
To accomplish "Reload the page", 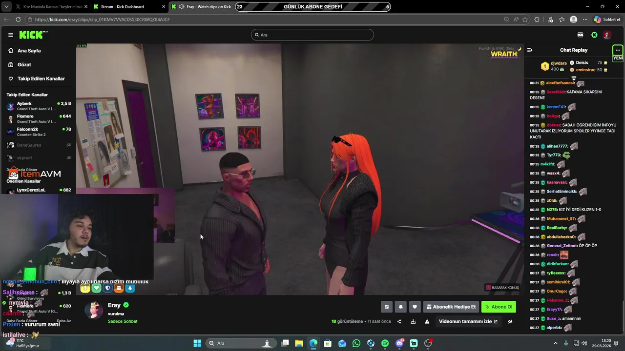I will pos(18,19).
